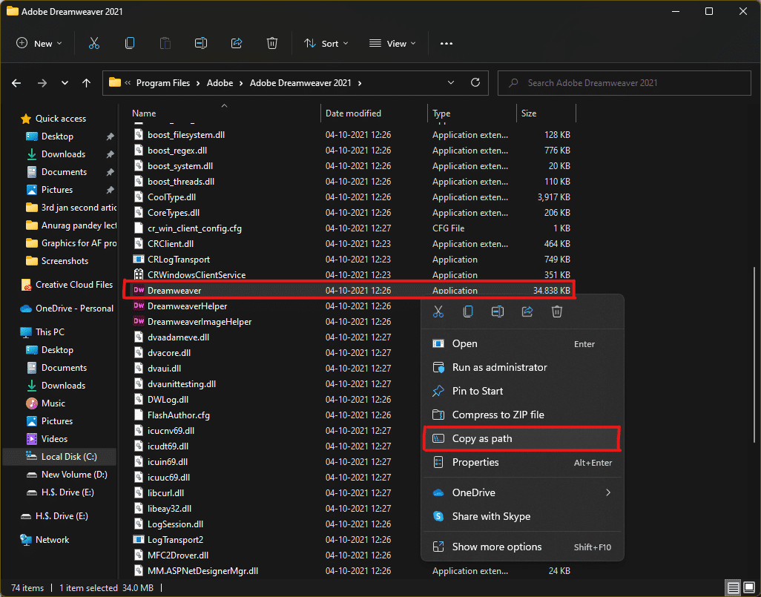Click the Rename icon in the context menu
This screenshot has width=761, height=597.
(x=498, y=312)
